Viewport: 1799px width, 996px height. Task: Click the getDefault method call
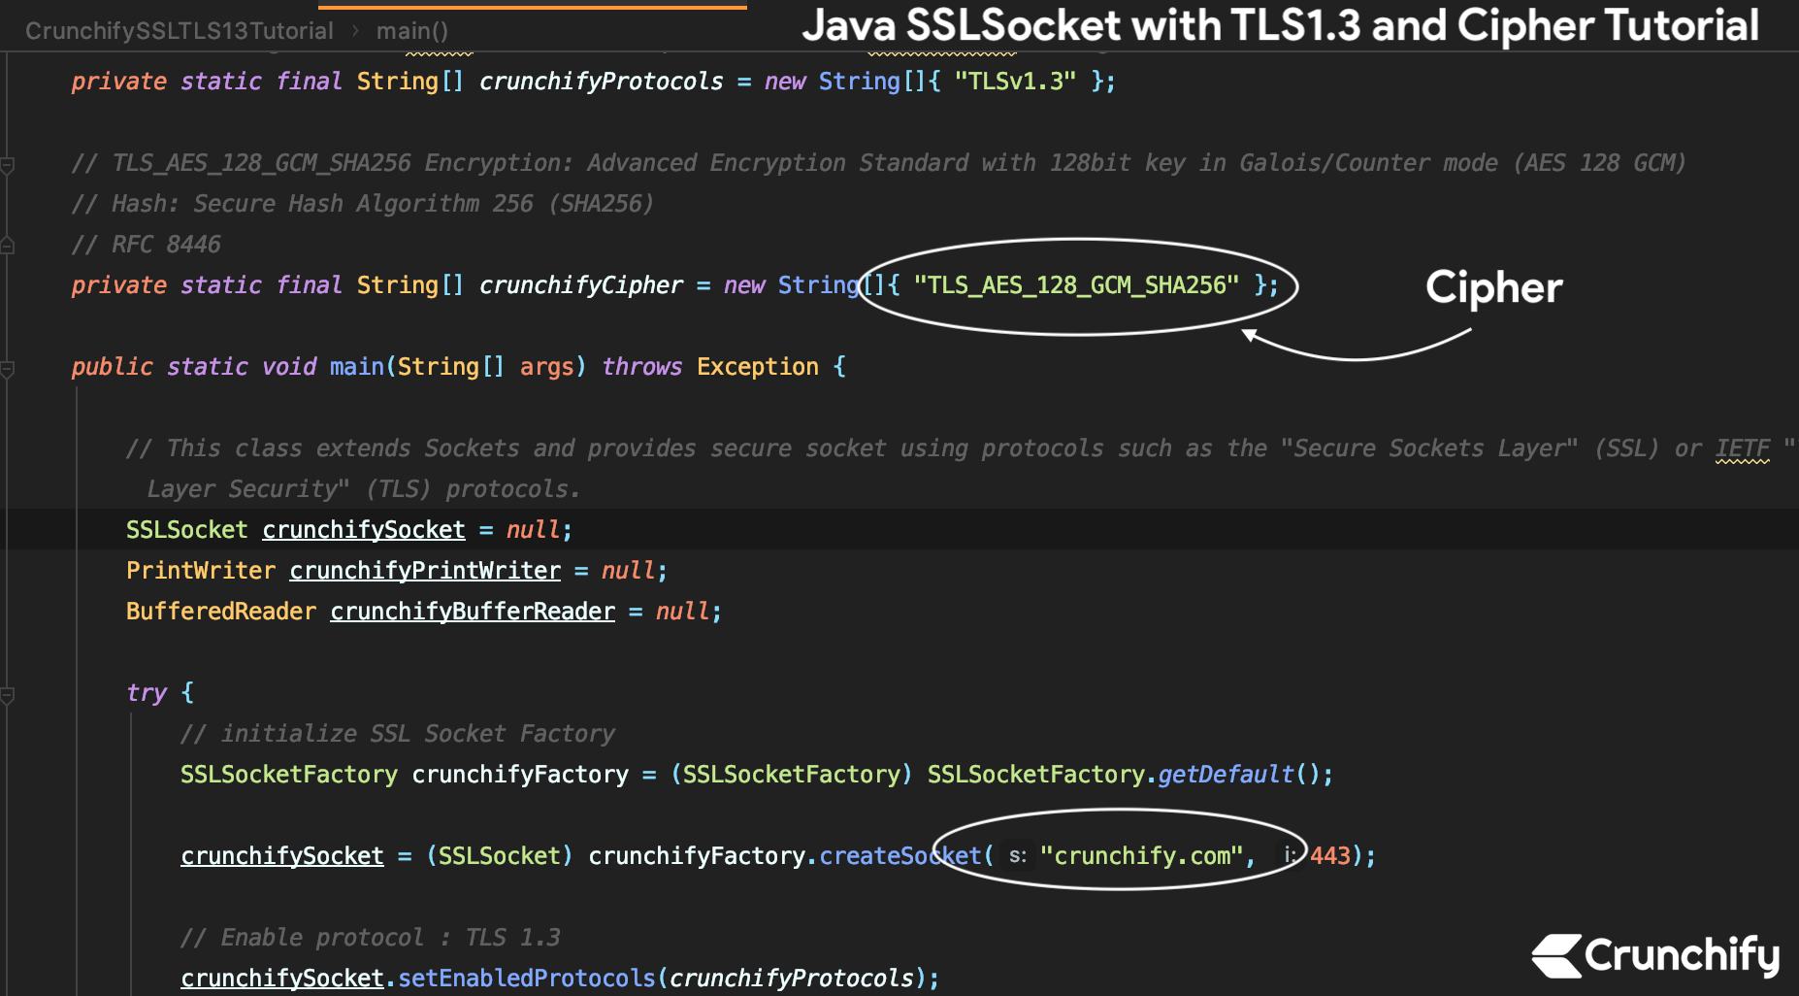point(1226,775)
